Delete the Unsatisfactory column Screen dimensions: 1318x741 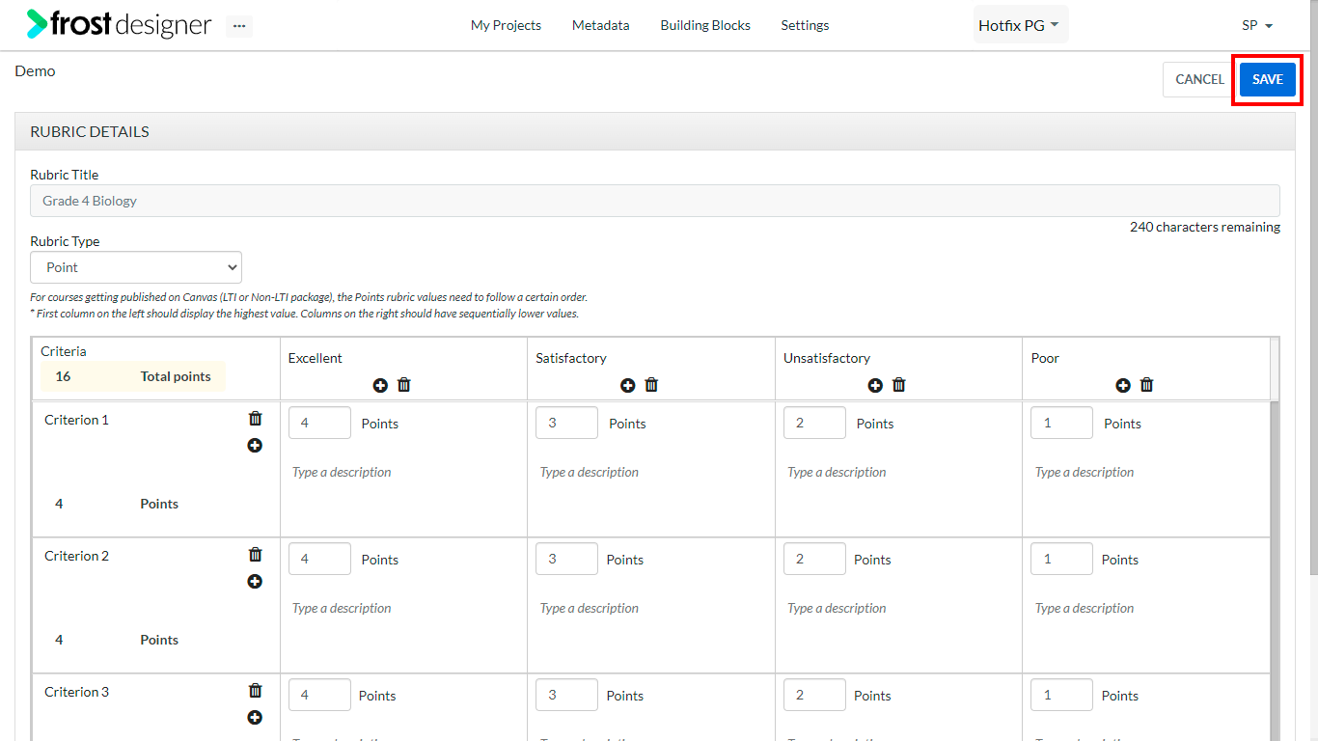point(899,385)
